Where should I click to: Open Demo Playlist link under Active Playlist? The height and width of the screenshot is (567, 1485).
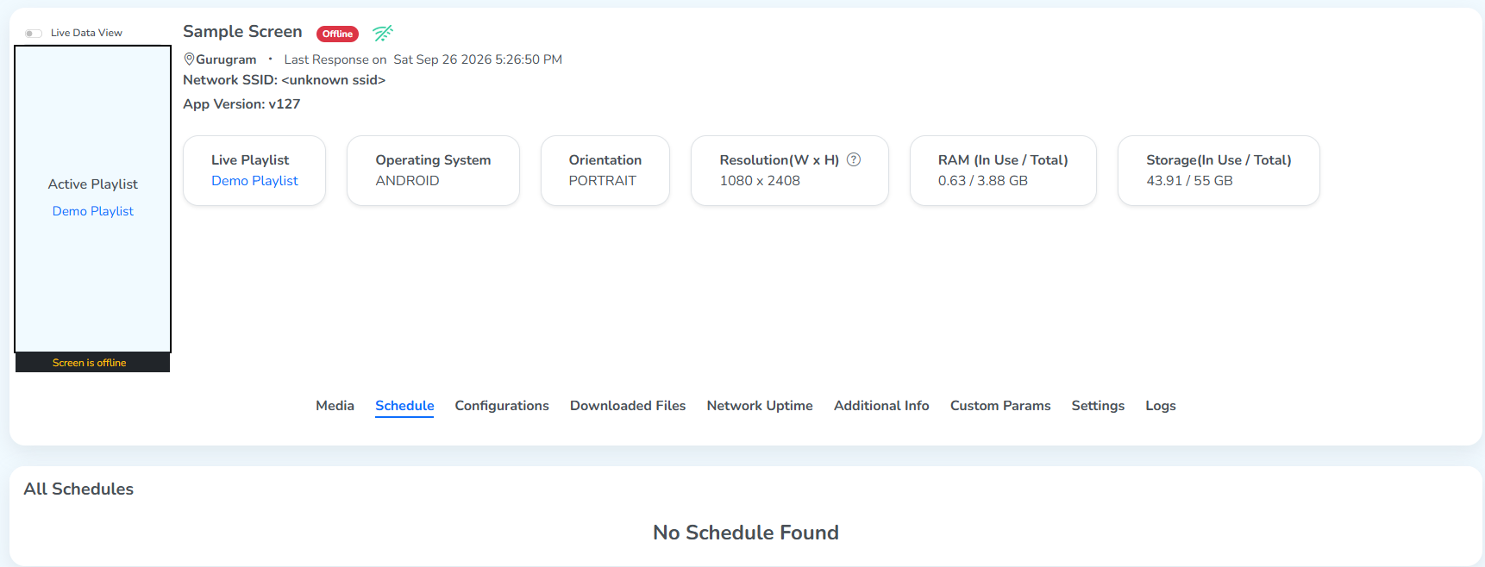coord(93,211)
